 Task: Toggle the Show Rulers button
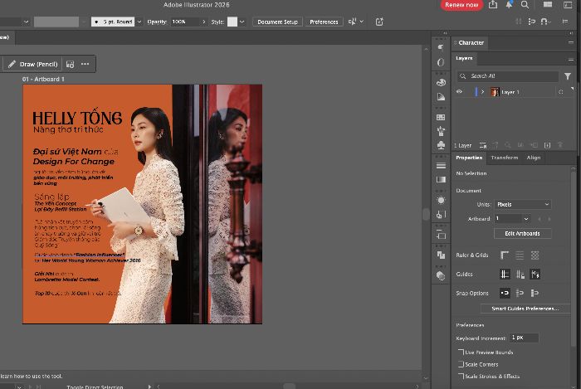505,255
